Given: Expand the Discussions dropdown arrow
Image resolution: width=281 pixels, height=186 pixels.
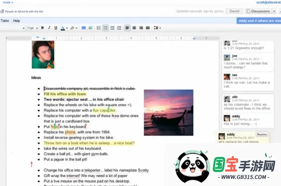Looking at the screenshot, I should click(x=274, y=11).
